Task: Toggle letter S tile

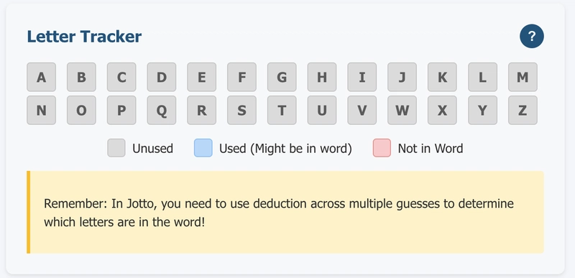Action: (241, 110)
